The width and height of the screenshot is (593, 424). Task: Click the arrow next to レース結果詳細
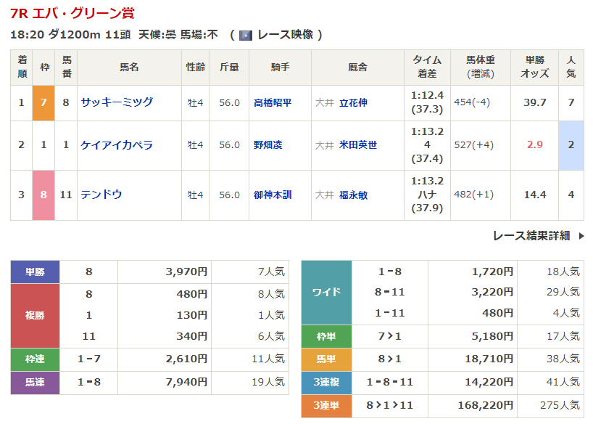(x=581, y=236)
